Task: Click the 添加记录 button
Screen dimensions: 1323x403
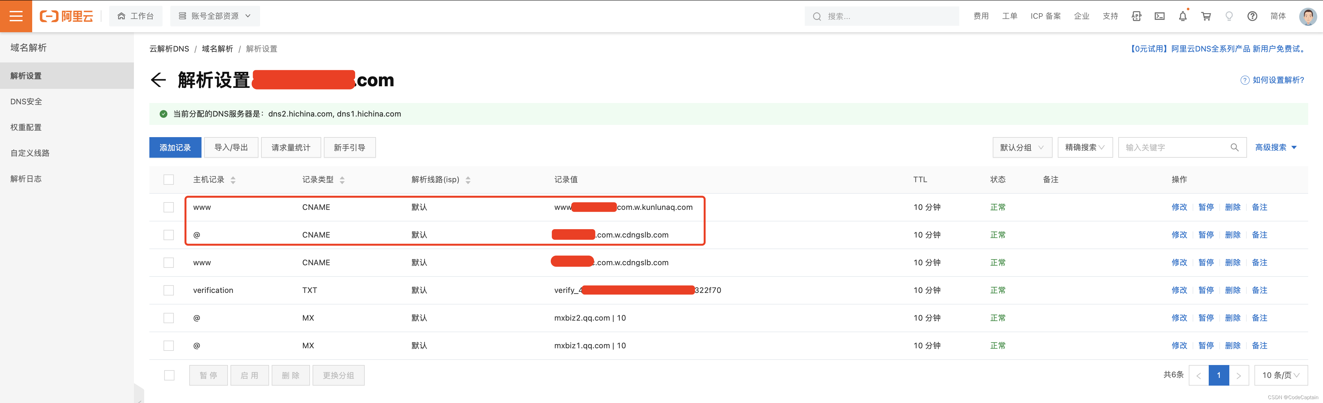Action: click(x=175, y=147)
